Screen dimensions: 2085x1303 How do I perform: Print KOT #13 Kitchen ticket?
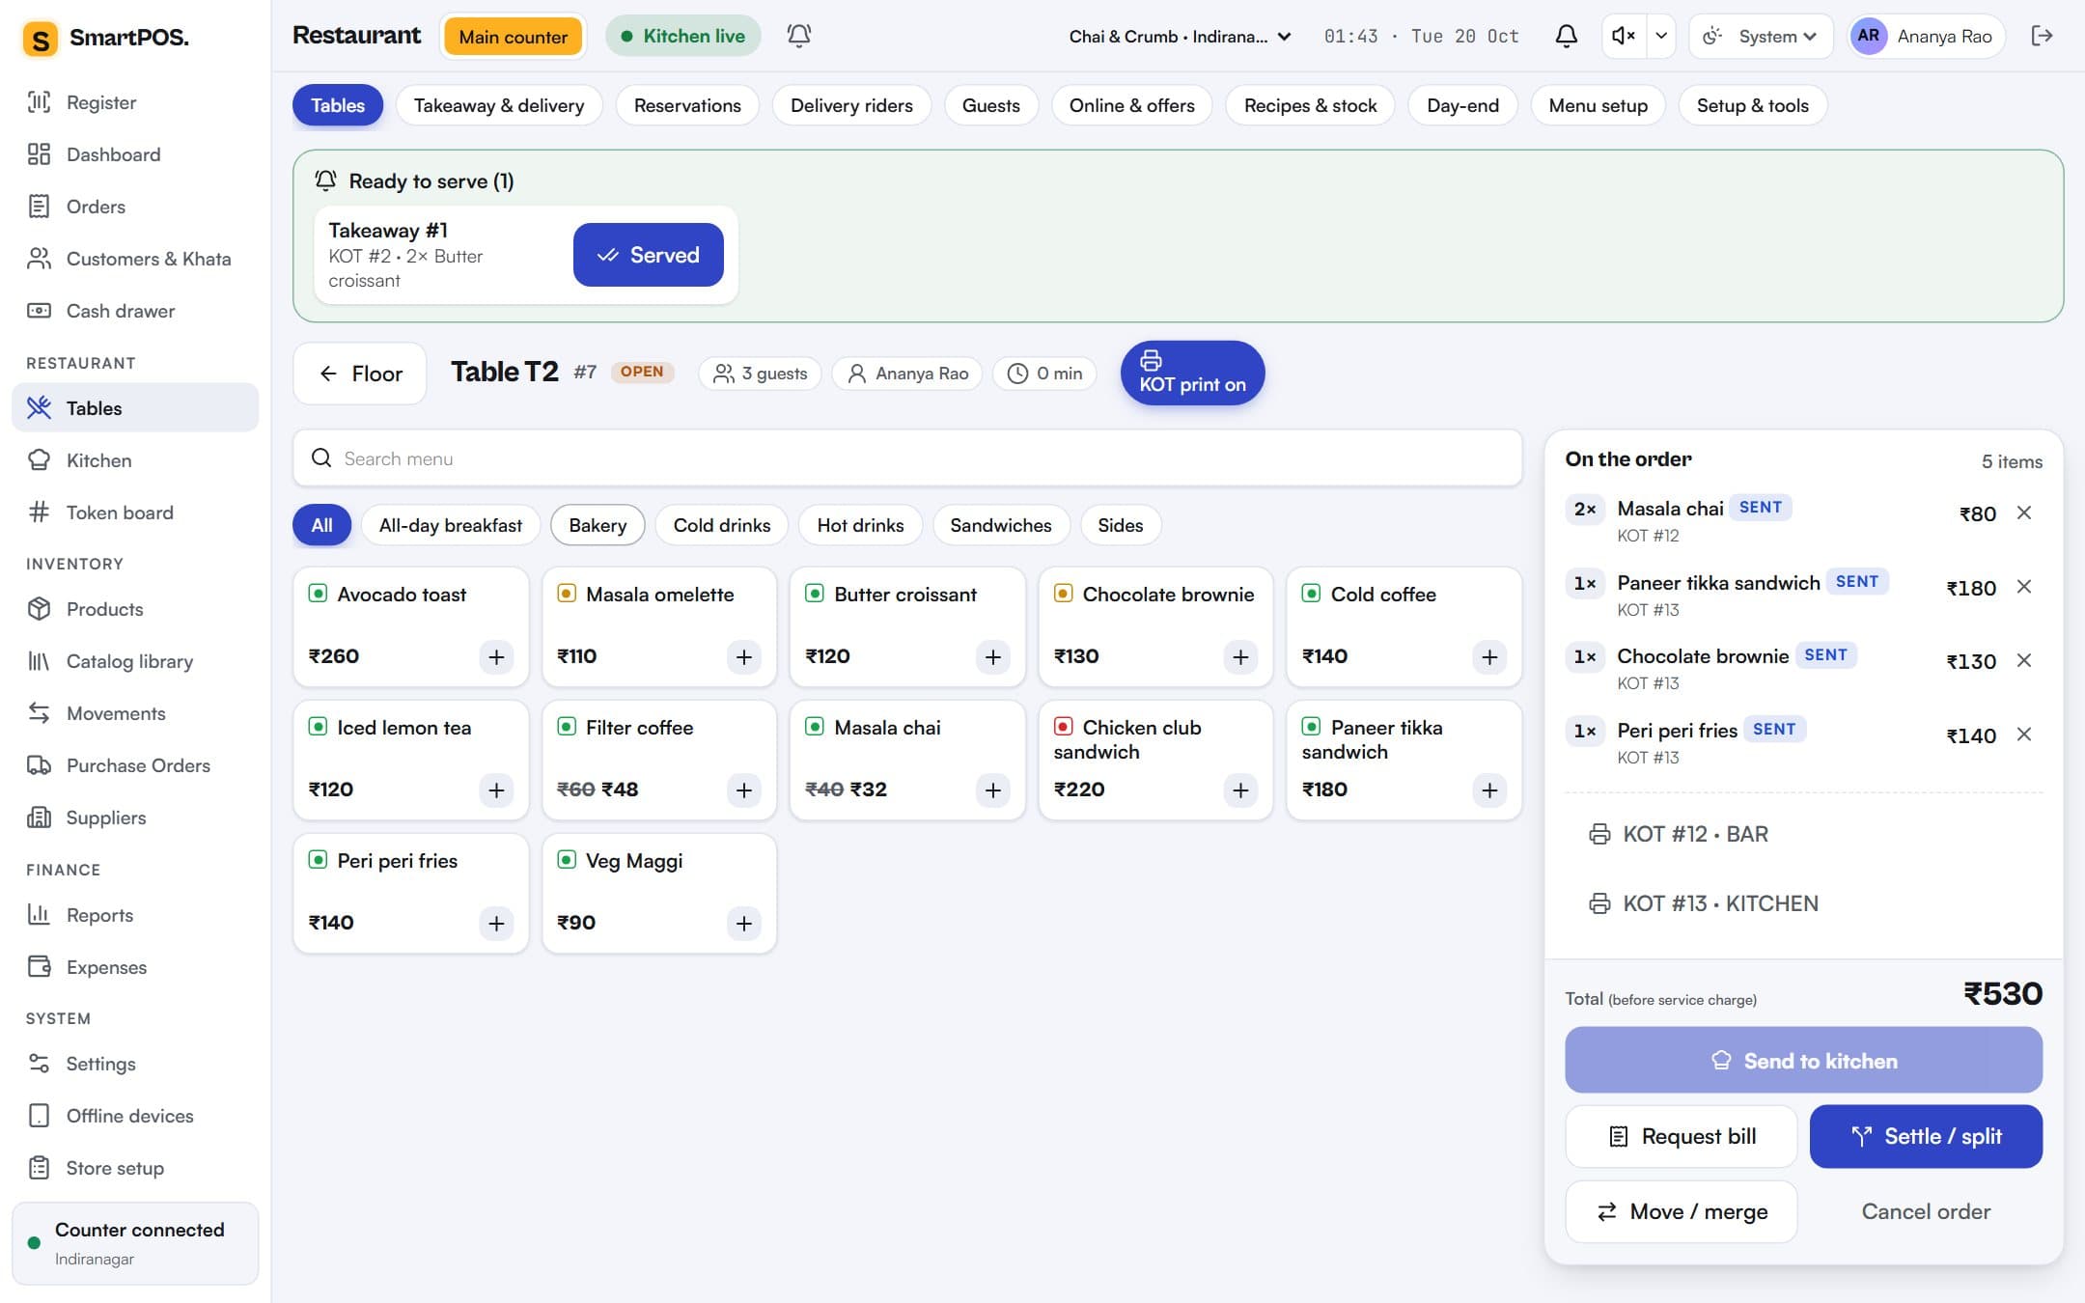[1704, 903]
